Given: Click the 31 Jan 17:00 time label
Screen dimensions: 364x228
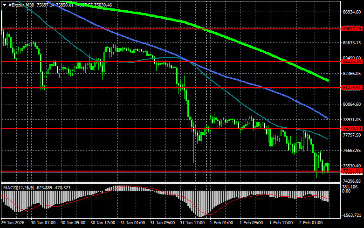Looking at the screenshot, I should point(191,223).
